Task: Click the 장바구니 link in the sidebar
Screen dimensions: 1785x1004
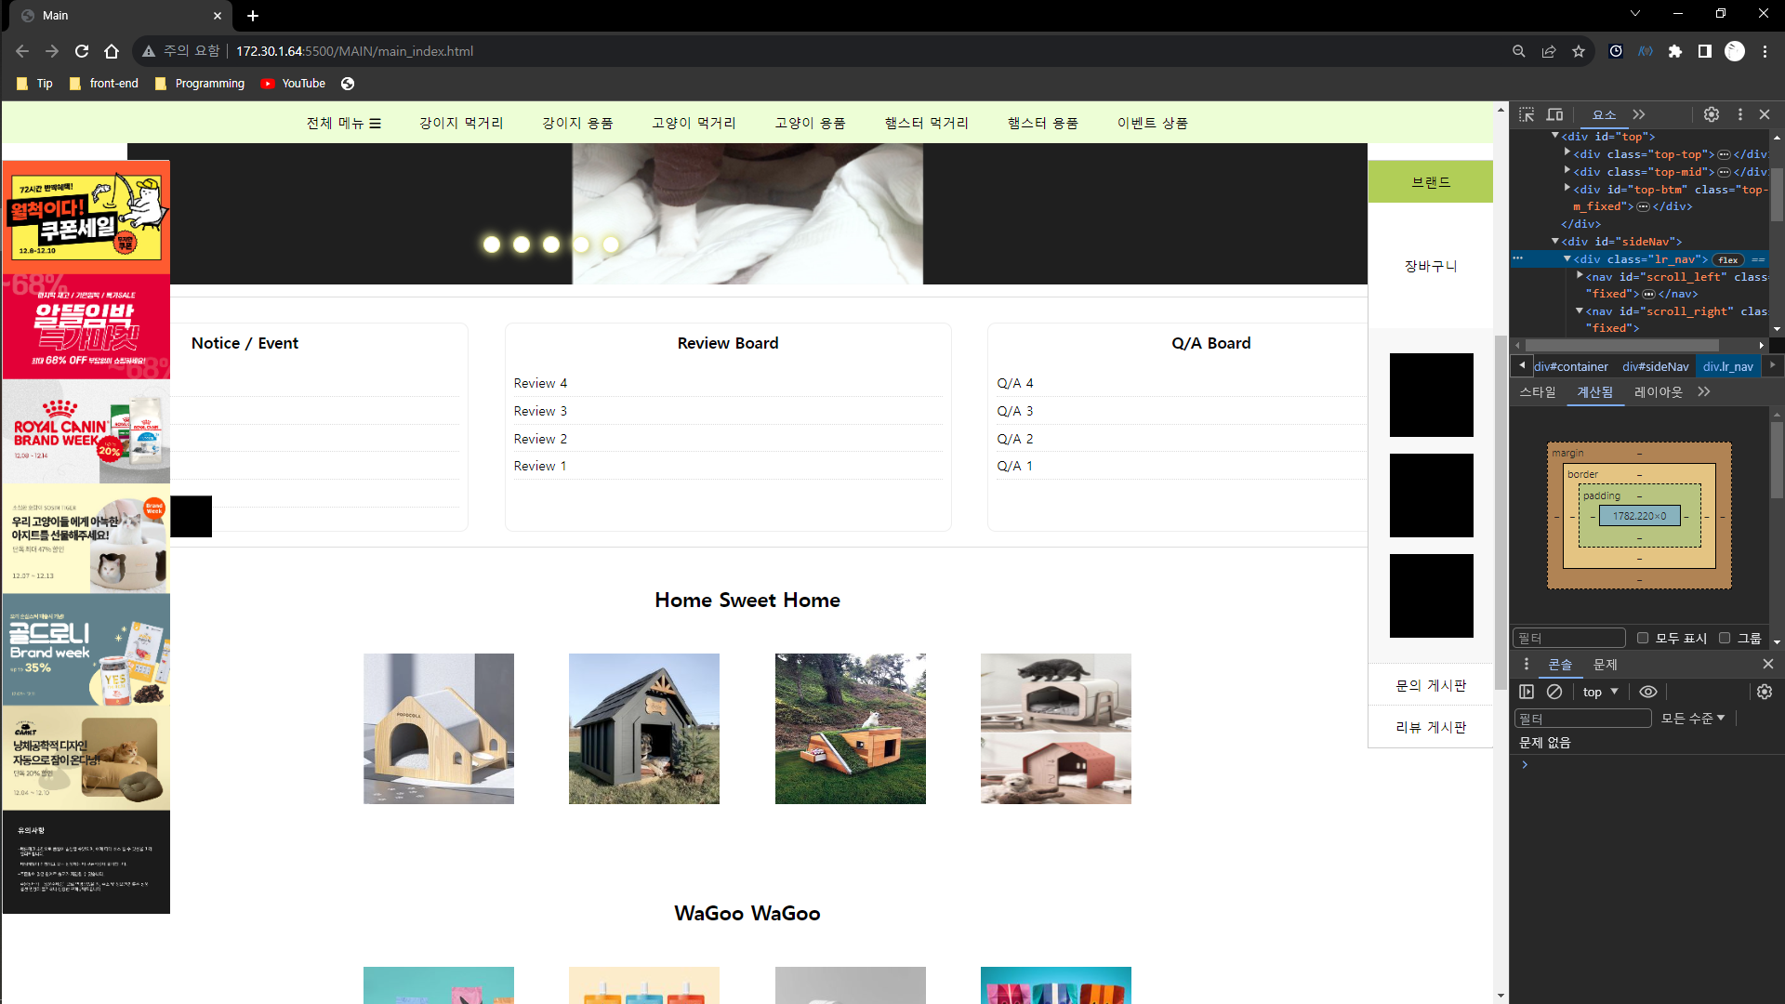Action: pyautogui.click(x=1431, y=266)
